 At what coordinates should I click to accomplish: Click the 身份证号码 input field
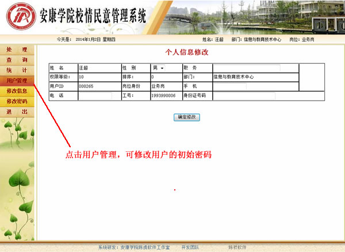tap(244, 96)
